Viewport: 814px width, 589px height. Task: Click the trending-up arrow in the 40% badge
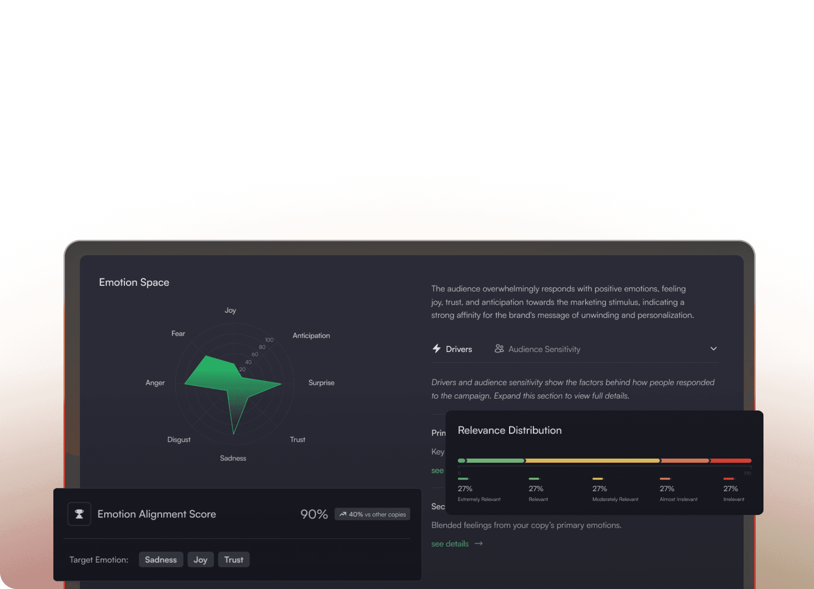coord(343,514)
